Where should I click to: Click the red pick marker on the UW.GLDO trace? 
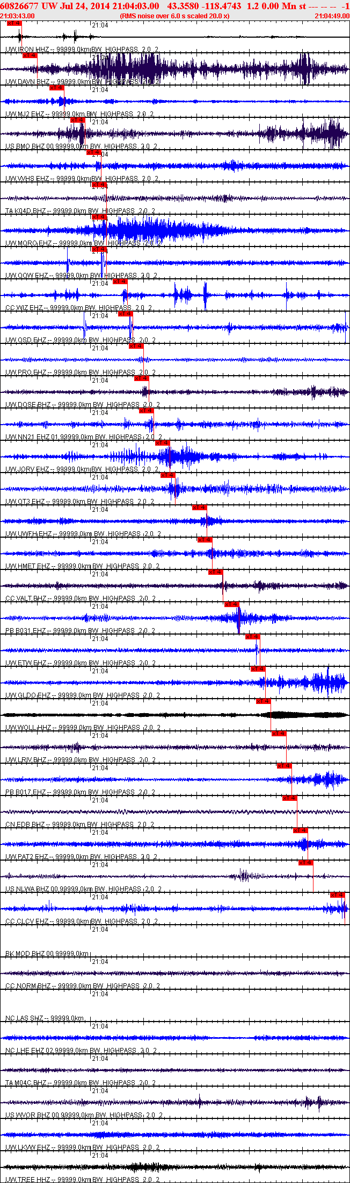pyautogui.click(x=258, y=669)
